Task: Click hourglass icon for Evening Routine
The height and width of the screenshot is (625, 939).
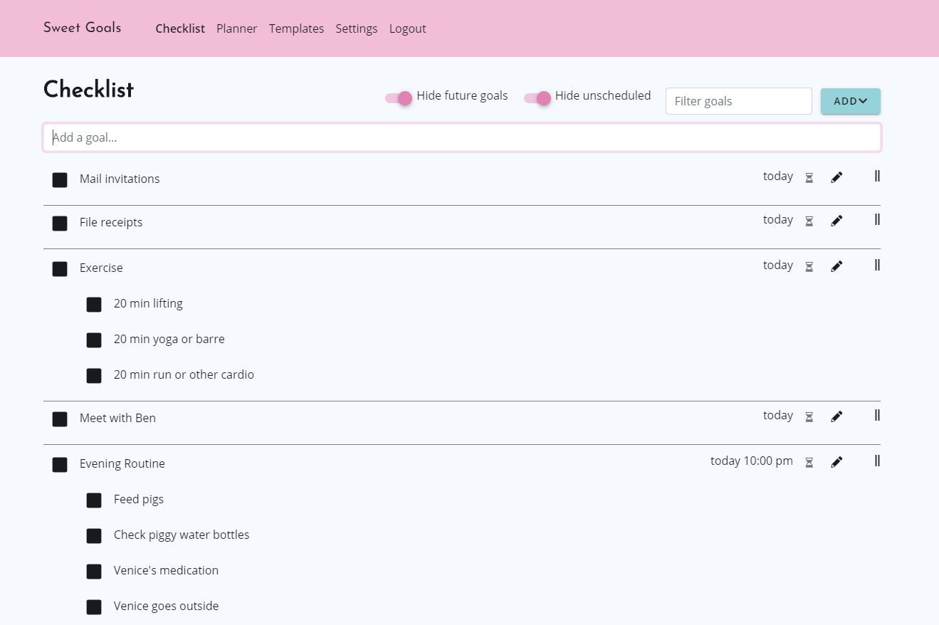Action: pos(809,463)
